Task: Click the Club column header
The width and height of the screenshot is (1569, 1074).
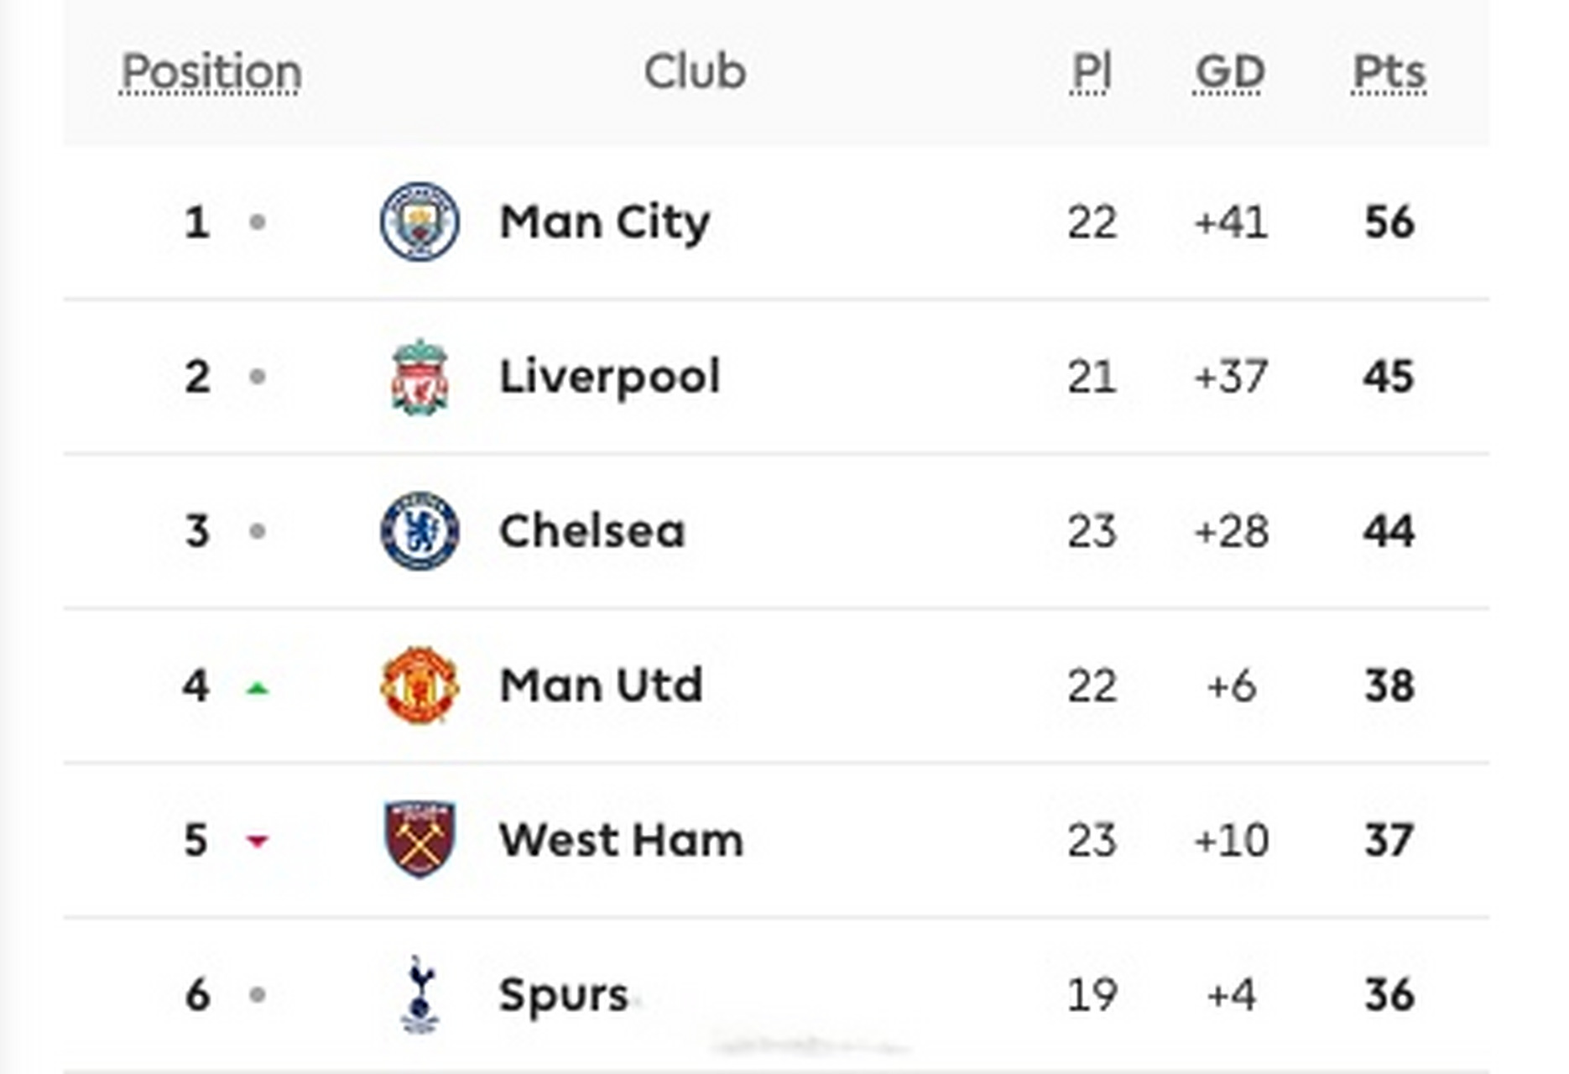Action: (x=695, y=72)
